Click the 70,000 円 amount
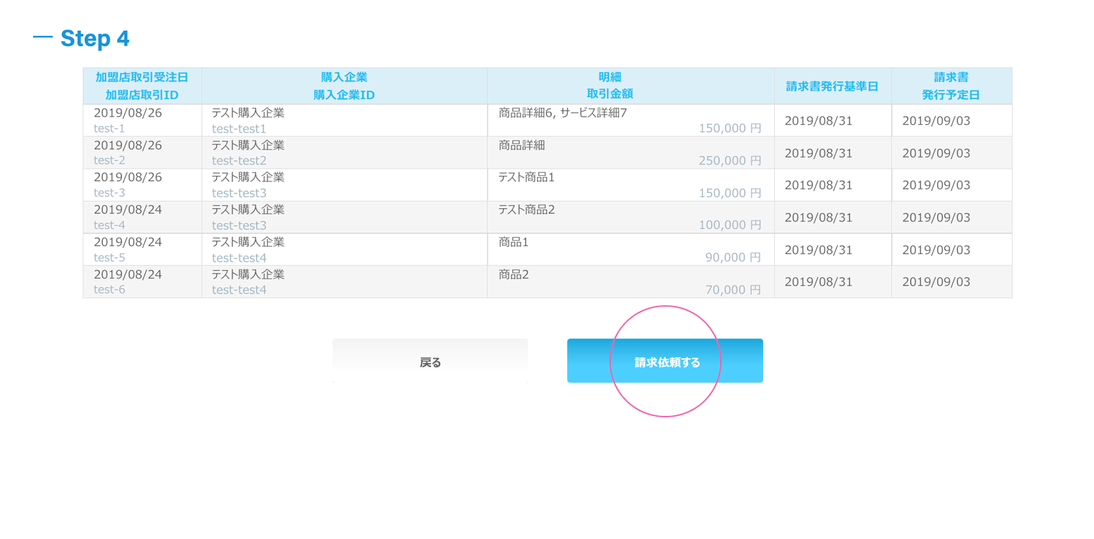 [x=733, y=290]
